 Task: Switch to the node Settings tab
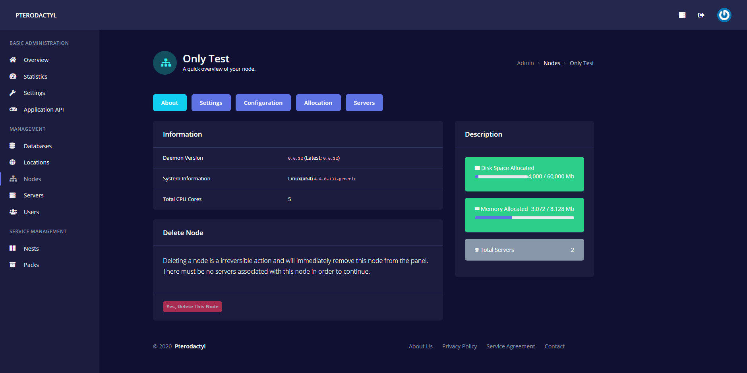point(211,102)
